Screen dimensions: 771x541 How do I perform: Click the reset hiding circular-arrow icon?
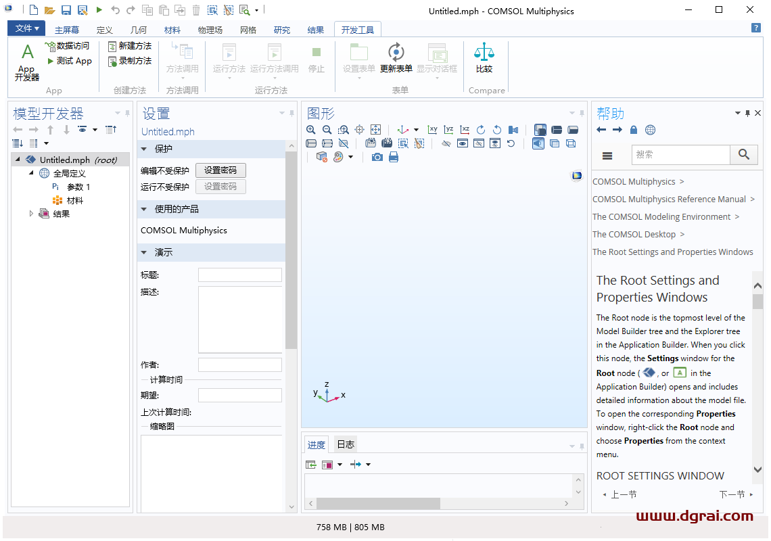coord(511,143)
